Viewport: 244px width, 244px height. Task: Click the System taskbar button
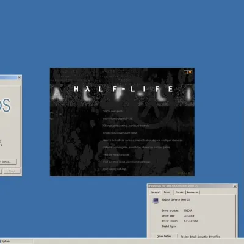[16, 242]
